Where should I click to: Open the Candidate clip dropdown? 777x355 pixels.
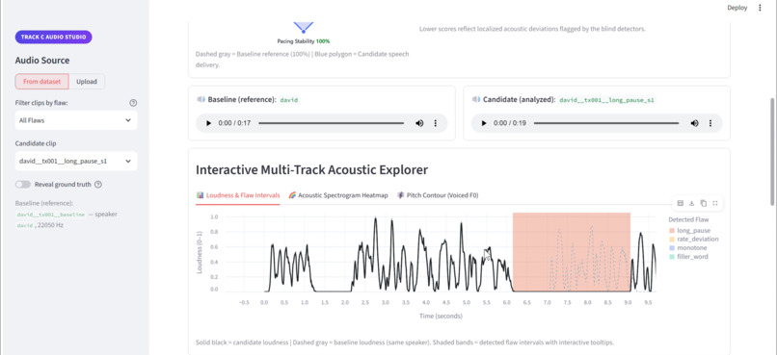pos(76,162)
